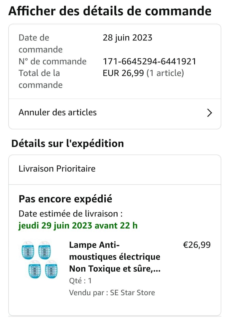Tap the EUR 26,99 order total amount

pos(123,73)
